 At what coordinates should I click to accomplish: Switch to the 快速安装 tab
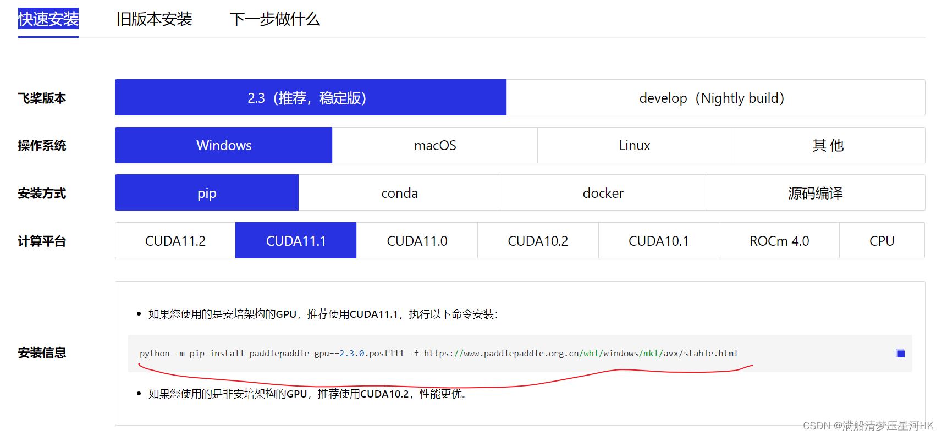pos(48,19)
